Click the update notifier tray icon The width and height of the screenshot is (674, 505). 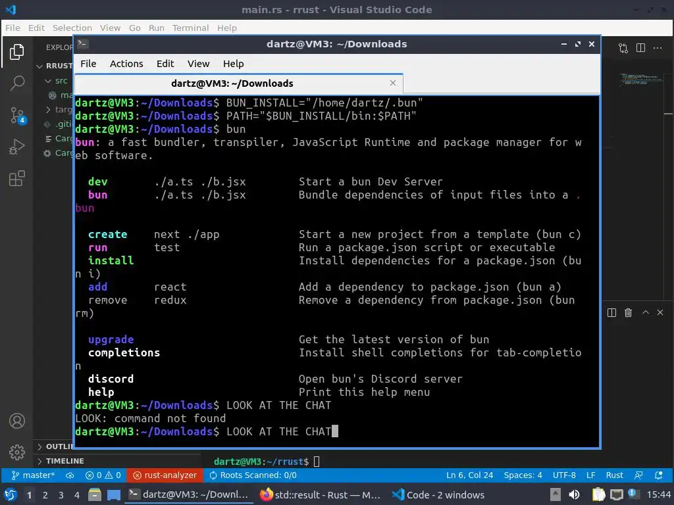(633, 494)
